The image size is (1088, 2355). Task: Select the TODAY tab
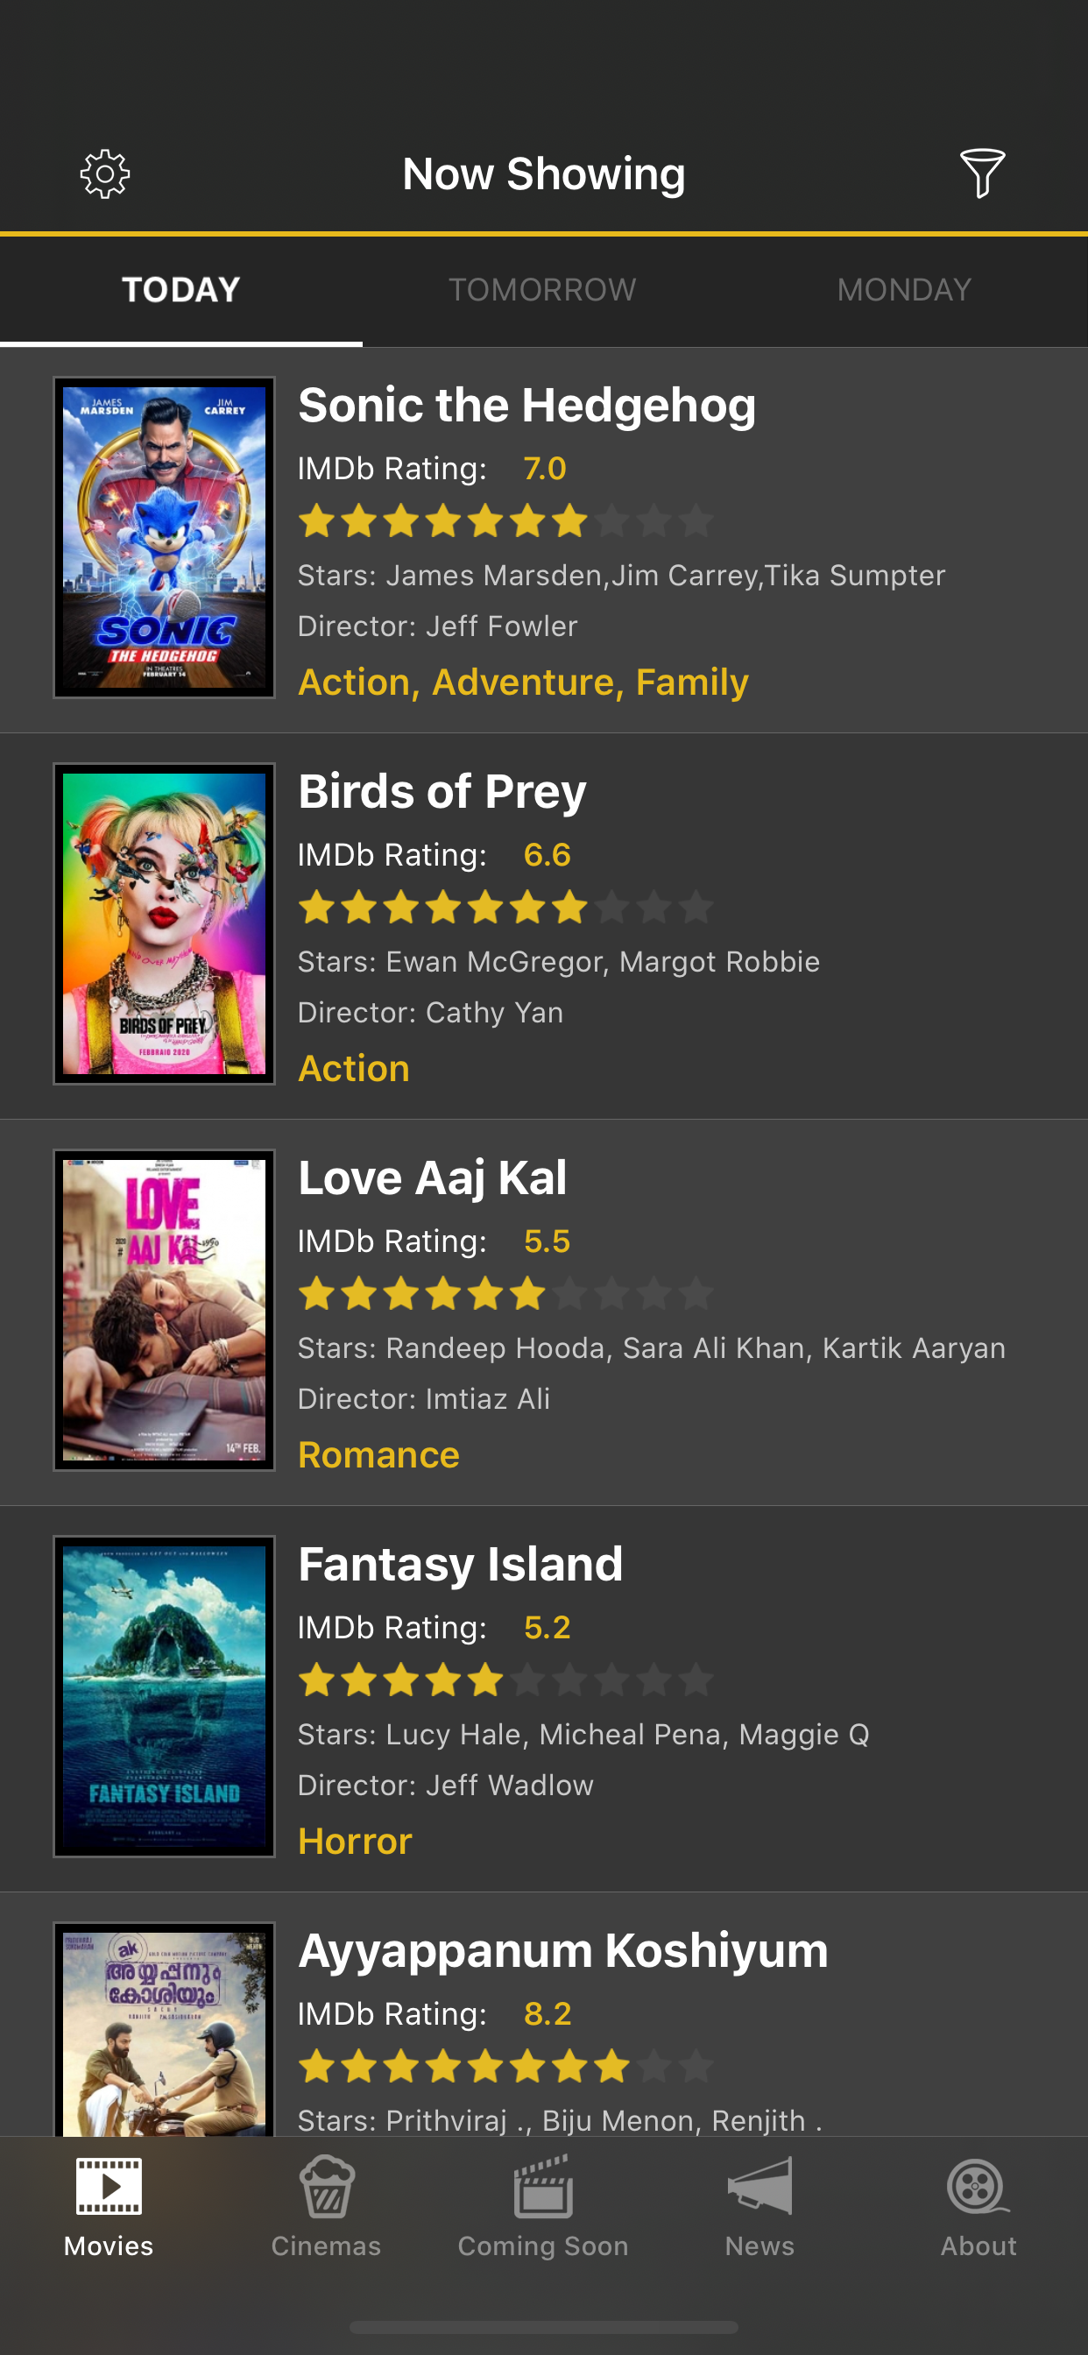click(x=181, y=289)
